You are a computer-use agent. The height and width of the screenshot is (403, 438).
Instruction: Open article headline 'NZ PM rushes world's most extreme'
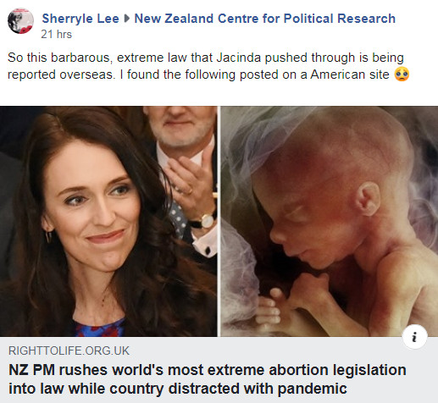(208, 370)
